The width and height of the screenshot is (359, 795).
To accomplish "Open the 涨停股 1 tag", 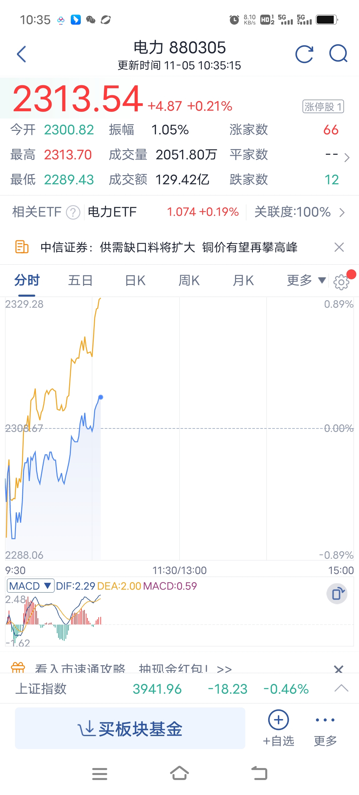I will pyautogui.click(x=323, y=107).
